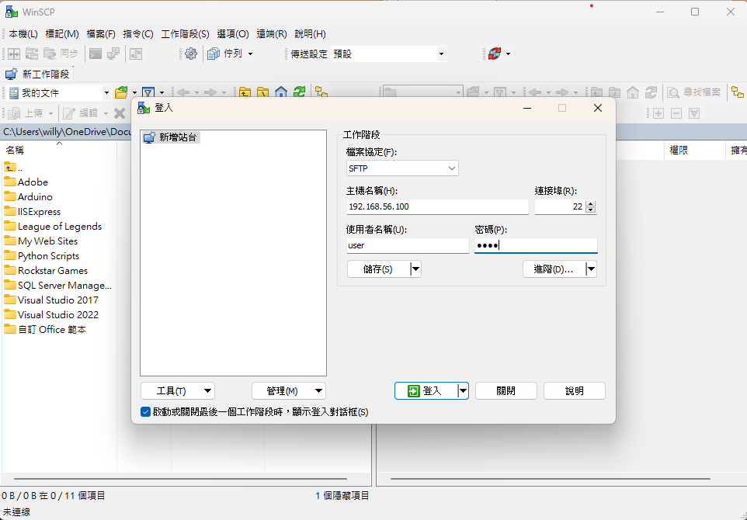Click the Open in PuTTY icon
This screenshot has width=747, height=520.
click(x=113, y=54)
